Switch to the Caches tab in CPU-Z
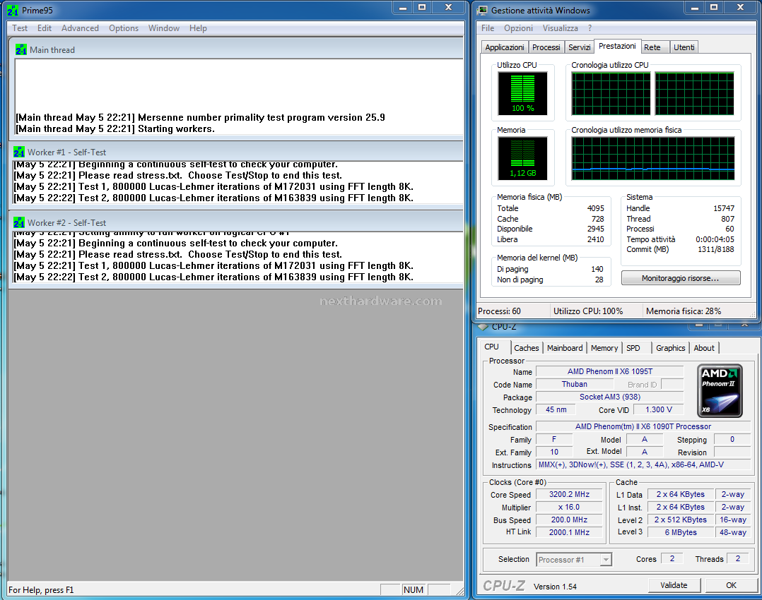 [527, 348]
